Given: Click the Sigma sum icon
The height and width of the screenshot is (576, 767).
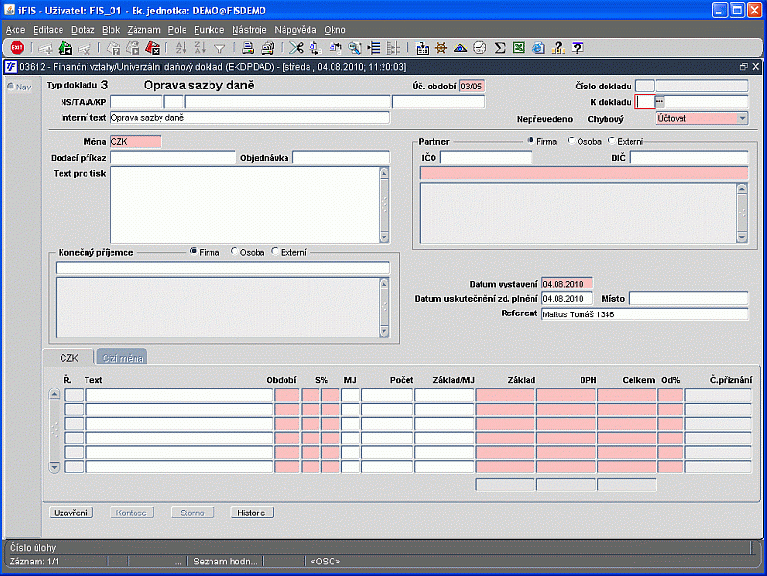Looking at the screenshot, I should (x=500, y=48).
